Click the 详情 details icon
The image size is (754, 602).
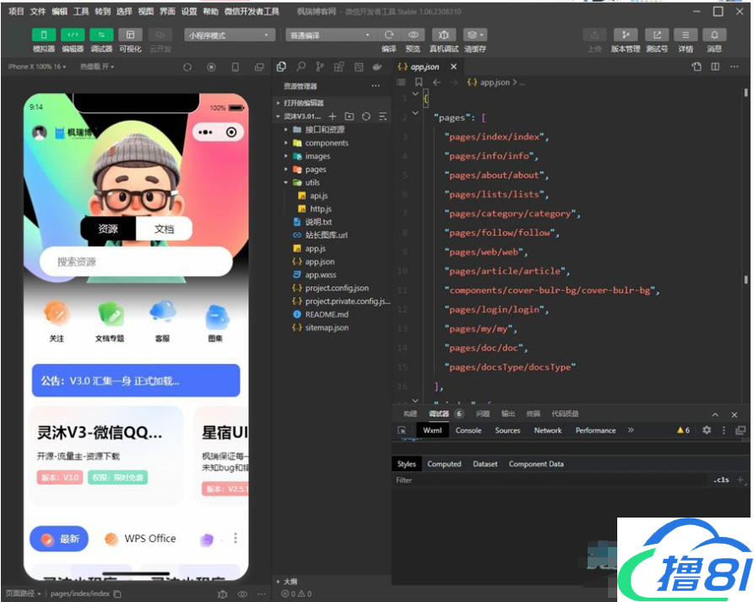pos(685,35)
